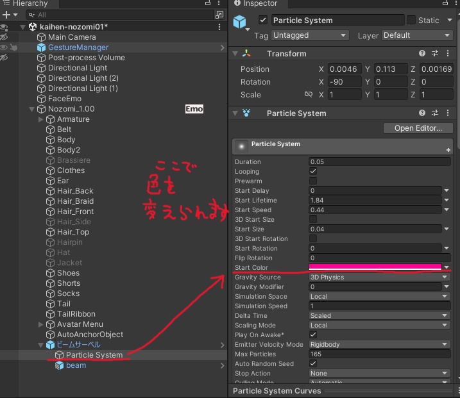The height and width of the screenshot is (398, 460).
Task: Click the beam prefab icon
Action: pyautogui.click(x=59, y=365)
